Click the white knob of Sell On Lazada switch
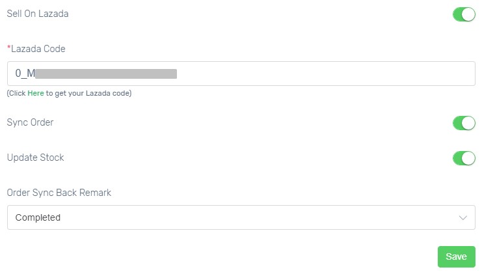This screenshot has width=482, height=276. tap(468, 14)
